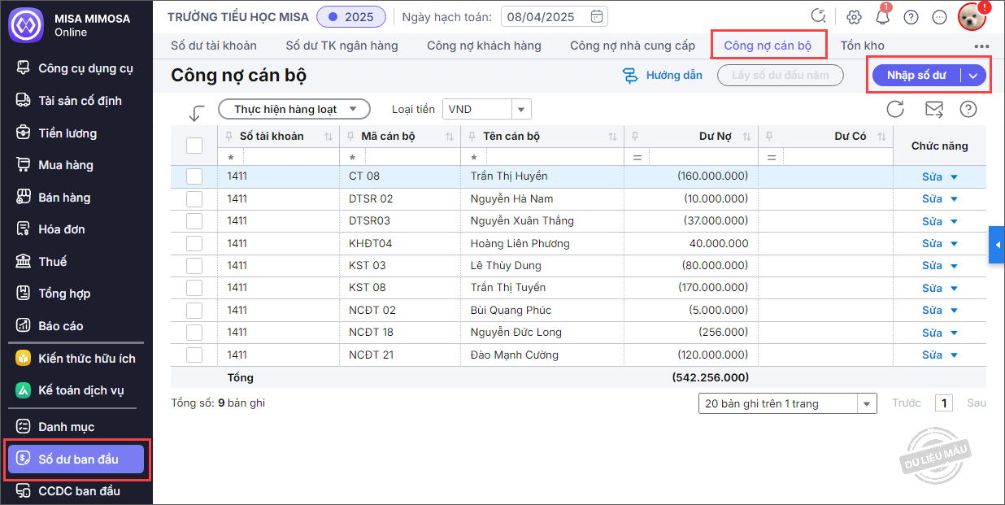Viewport: 1005px width, 505px height.
Task: Click the refresh icon above the table
Action: click(895, 109)
